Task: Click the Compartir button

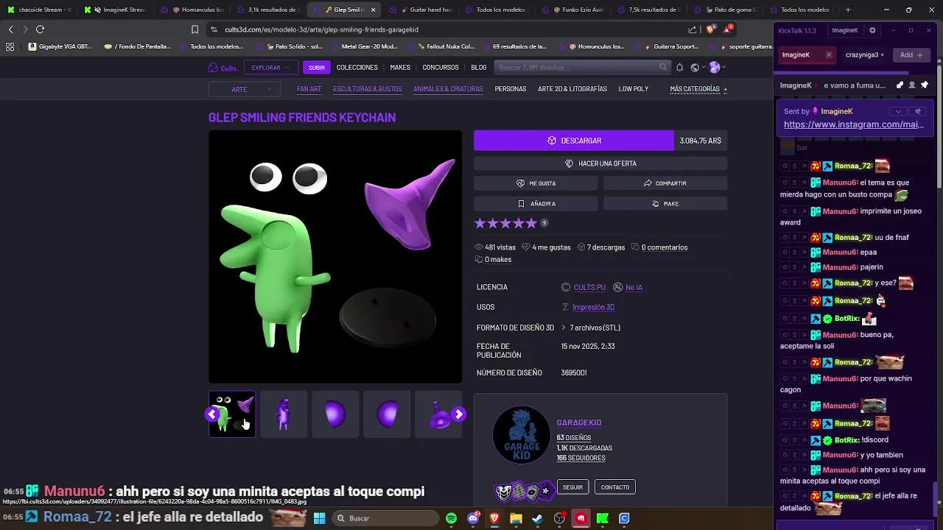Action: click(665, 183)
